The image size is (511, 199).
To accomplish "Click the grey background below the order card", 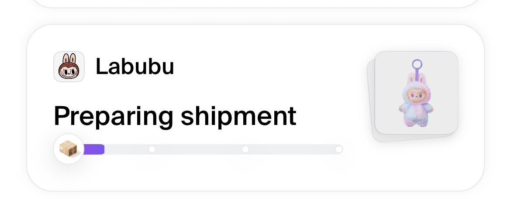I will click(x=255, y=196).
